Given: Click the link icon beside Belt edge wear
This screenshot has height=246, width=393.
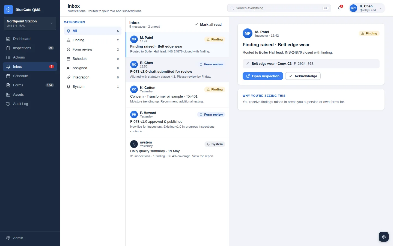Looking at the screenshot, I should (x=248, y=64).
